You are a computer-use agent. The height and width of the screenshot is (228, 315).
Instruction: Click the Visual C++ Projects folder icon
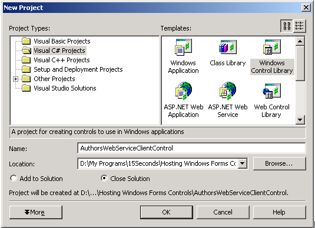coord(26,60)
